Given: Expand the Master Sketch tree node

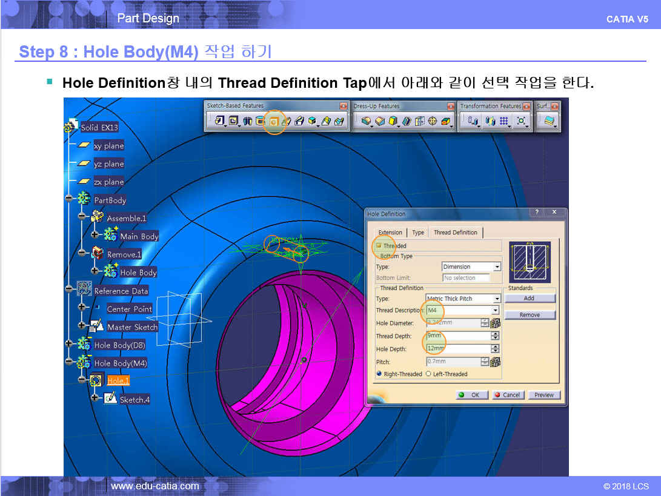Looking at the screenshot, I should coord(81,325).
